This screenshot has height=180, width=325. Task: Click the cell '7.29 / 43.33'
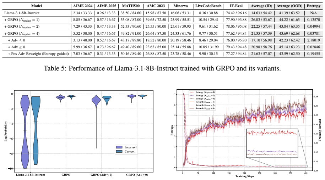click(x=82, y=27)
